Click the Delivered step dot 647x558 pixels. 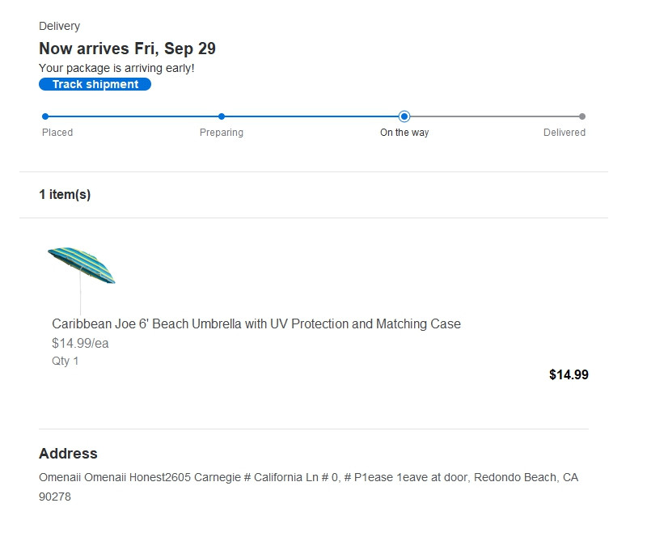582,116
